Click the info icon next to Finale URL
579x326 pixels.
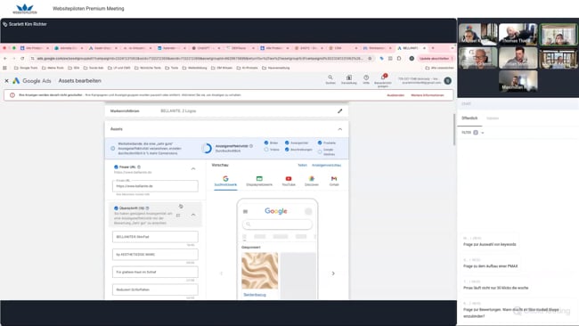pyautogui.click(x=139, y=167)
